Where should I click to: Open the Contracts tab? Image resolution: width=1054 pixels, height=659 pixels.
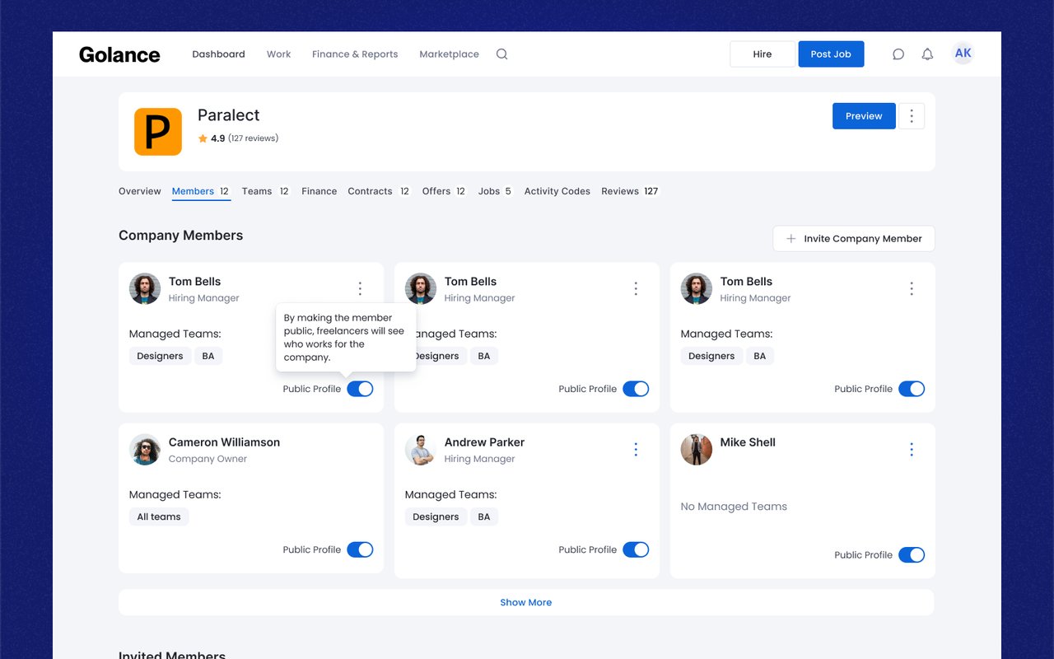coord(379,191)
